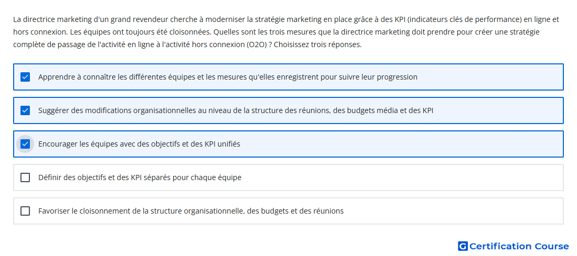Uncheck the 'Suggérer des modifications organisationnelles' checkbox
Screen dimensions: 577x256
coord(25,110)
